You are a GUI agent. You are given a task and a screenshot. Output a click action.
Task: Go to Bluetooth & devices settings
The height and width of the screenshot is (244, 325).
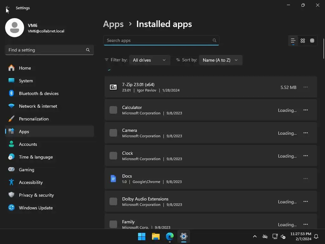coord(39,93)
